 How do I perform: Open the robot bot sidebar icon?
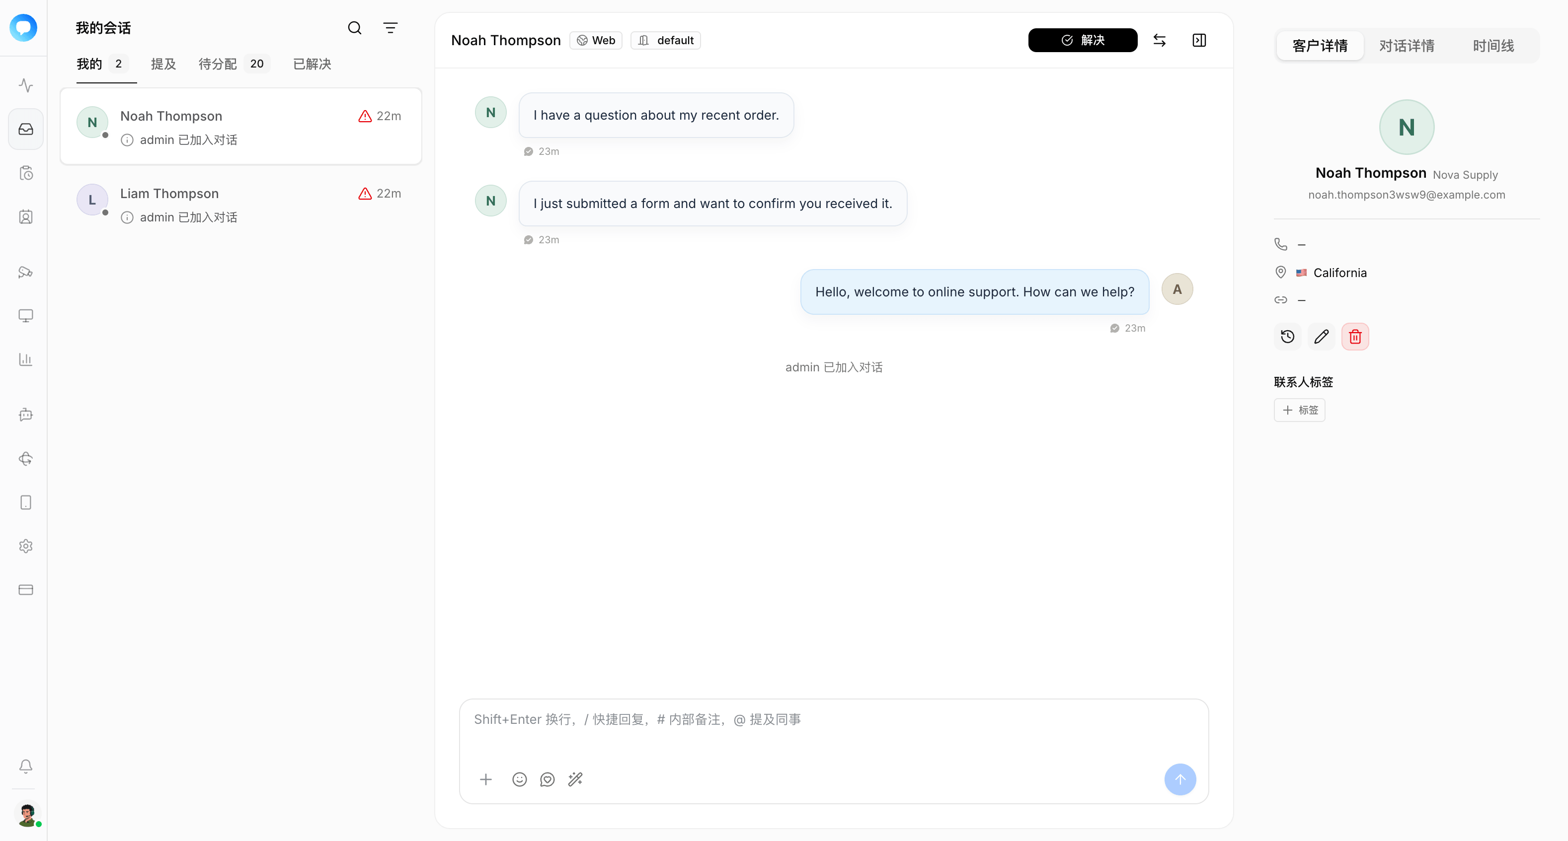25,415
